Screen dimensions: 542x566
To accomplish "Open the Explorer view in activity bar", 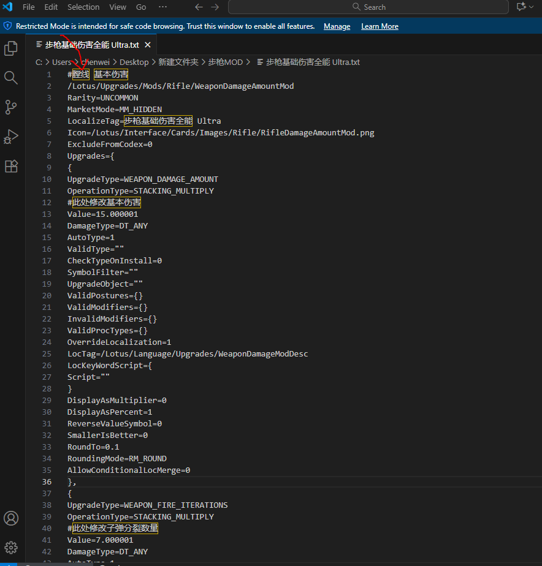I will tap(11, 48).
